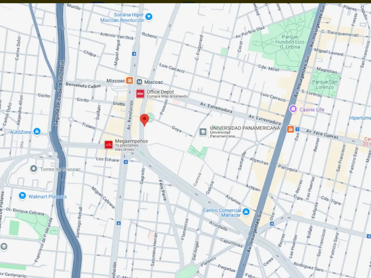Screen dimensions: 371x278
Task: Click the Segundo Piso del Anillo Perif. label
Action: [59, 92]
